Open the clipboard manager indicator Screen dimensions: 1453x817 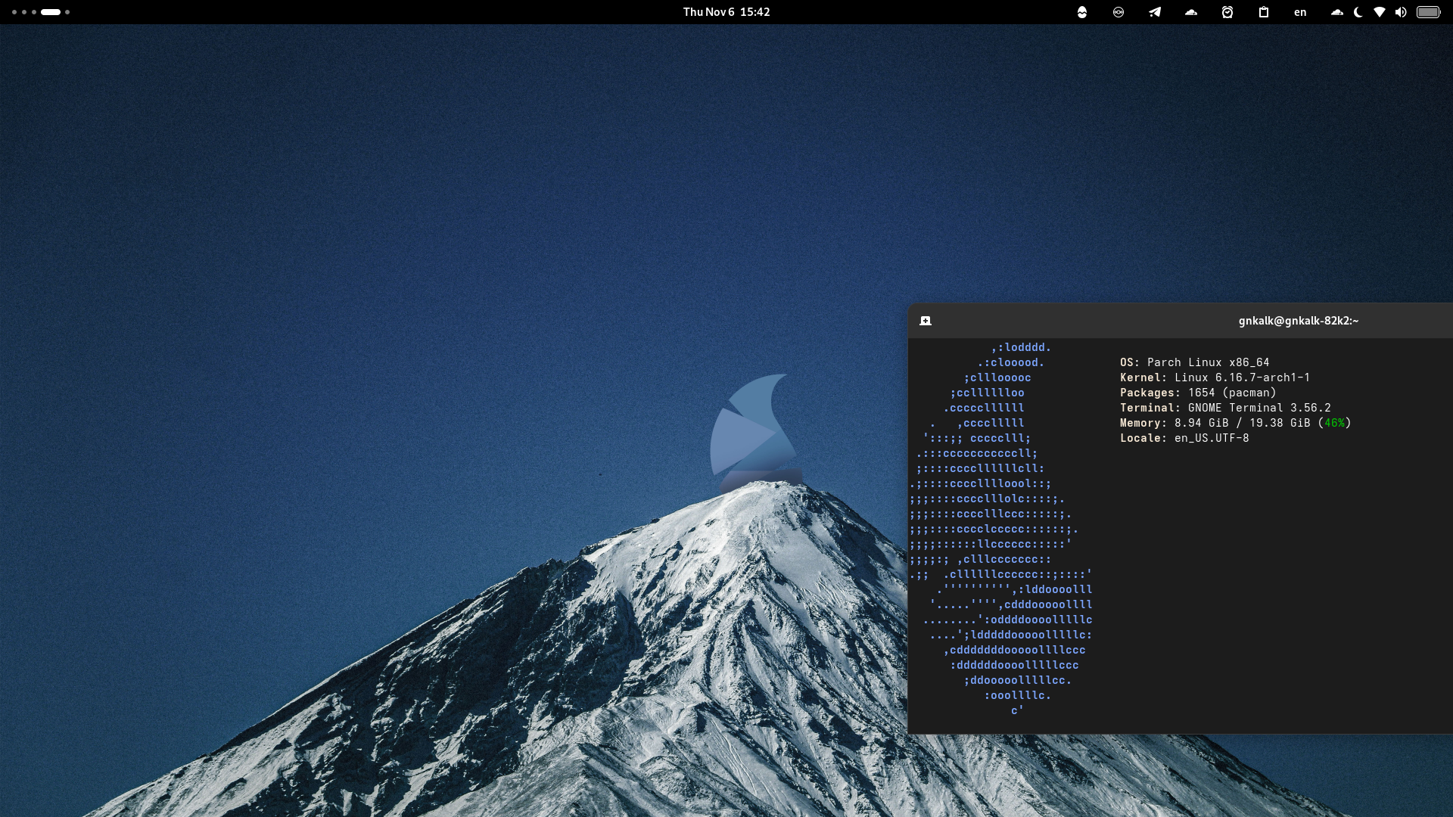click(x=1264, y=12)
